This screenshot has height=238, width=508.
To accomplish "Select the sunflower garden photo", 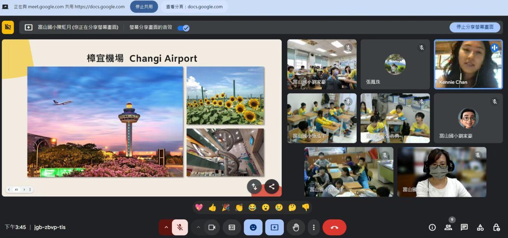I will [225, 95].
